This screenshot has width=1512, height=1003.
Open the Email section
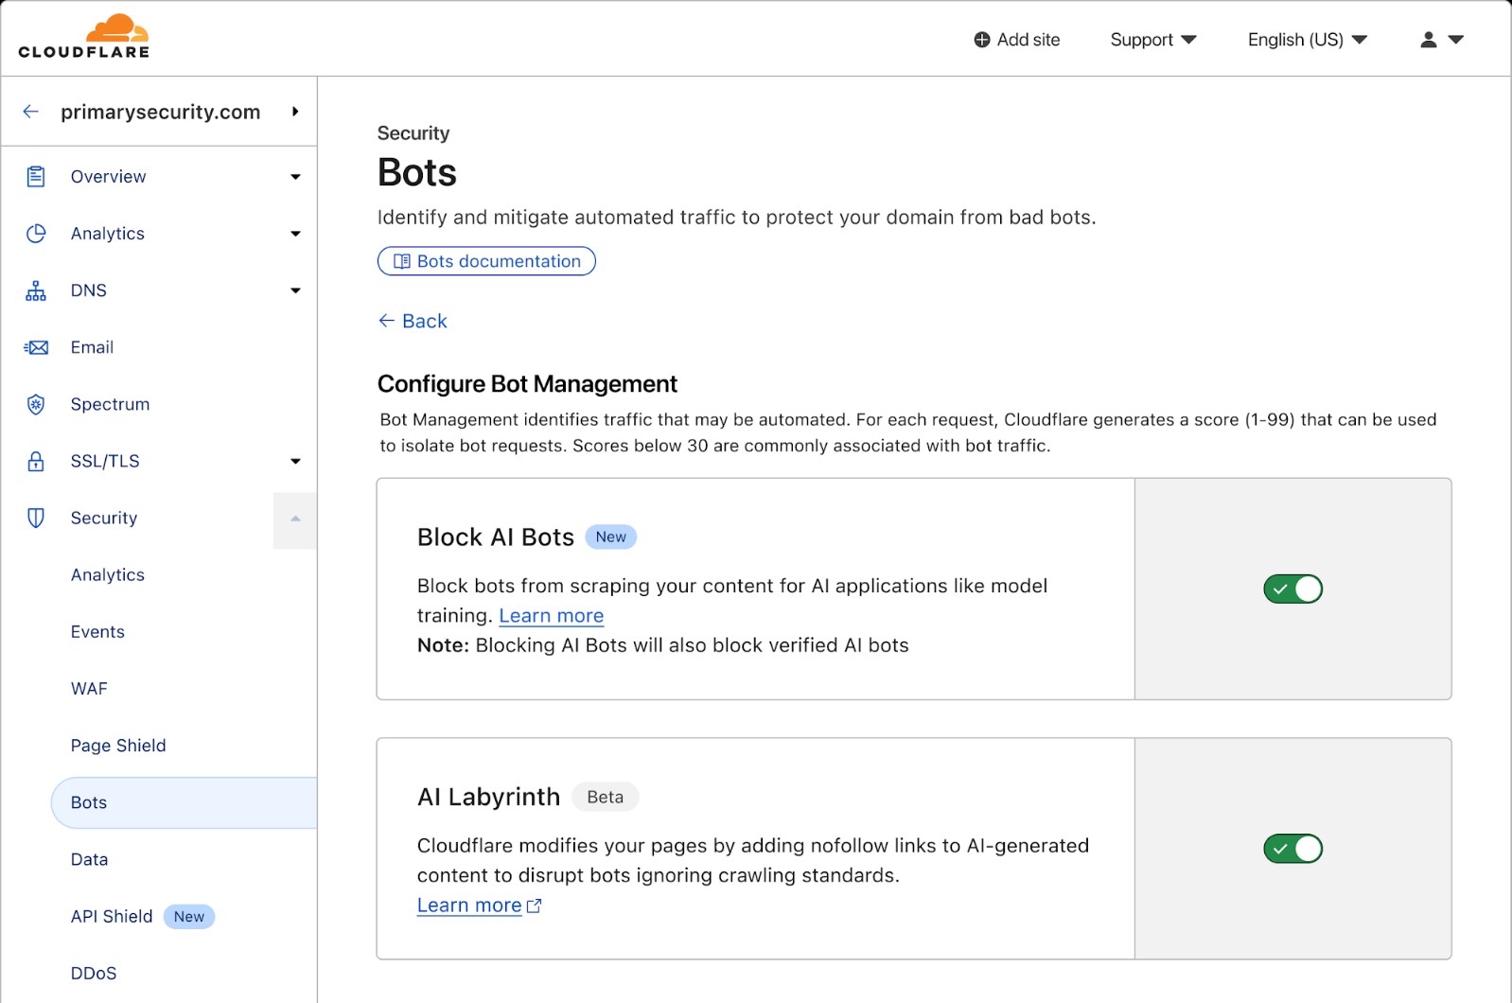pyautogui.click(x=92, y=347)
